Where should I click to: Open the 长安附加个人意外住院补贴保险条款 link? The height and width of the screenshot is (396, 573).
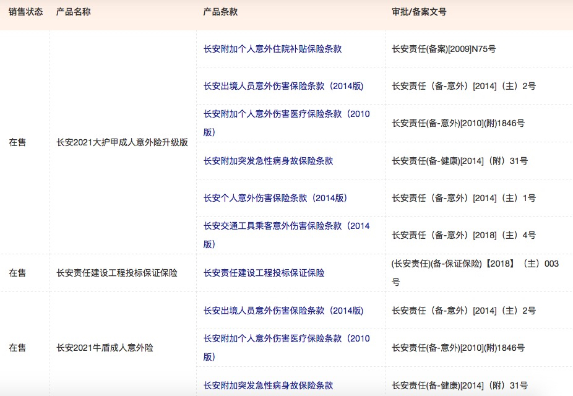(272, 49)
